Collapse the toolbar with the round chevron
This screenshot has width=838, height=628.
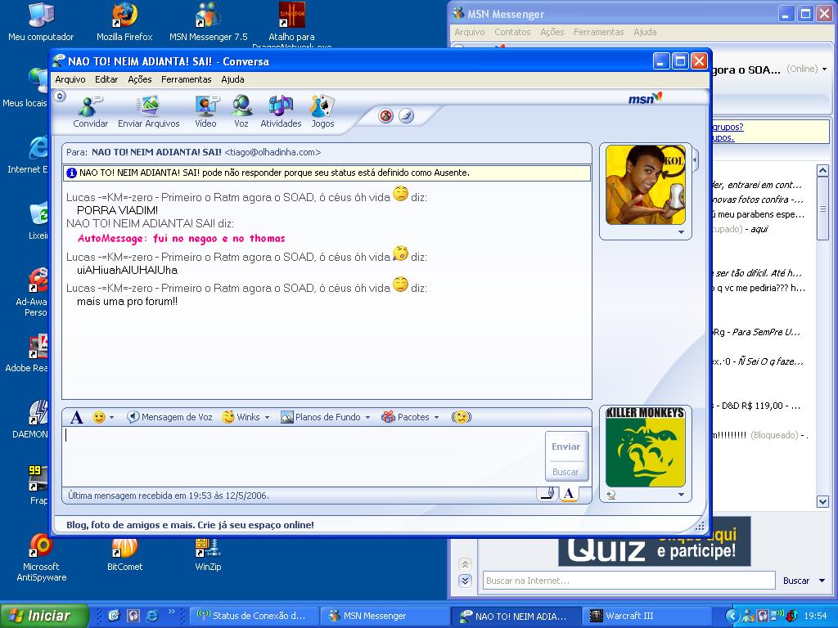click(x=59, y=96)
